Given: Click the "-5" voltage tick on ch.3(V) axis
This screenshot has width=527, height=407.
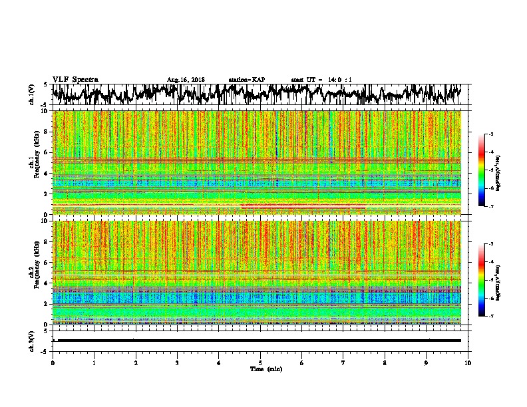Looking at the screenshot, I should click(x=45, y=352).
